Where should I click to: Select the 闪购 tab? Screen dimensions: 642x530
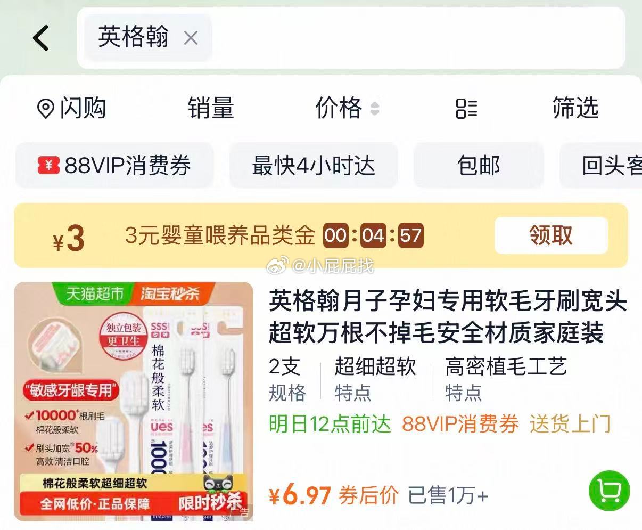[x=72, y=108]
